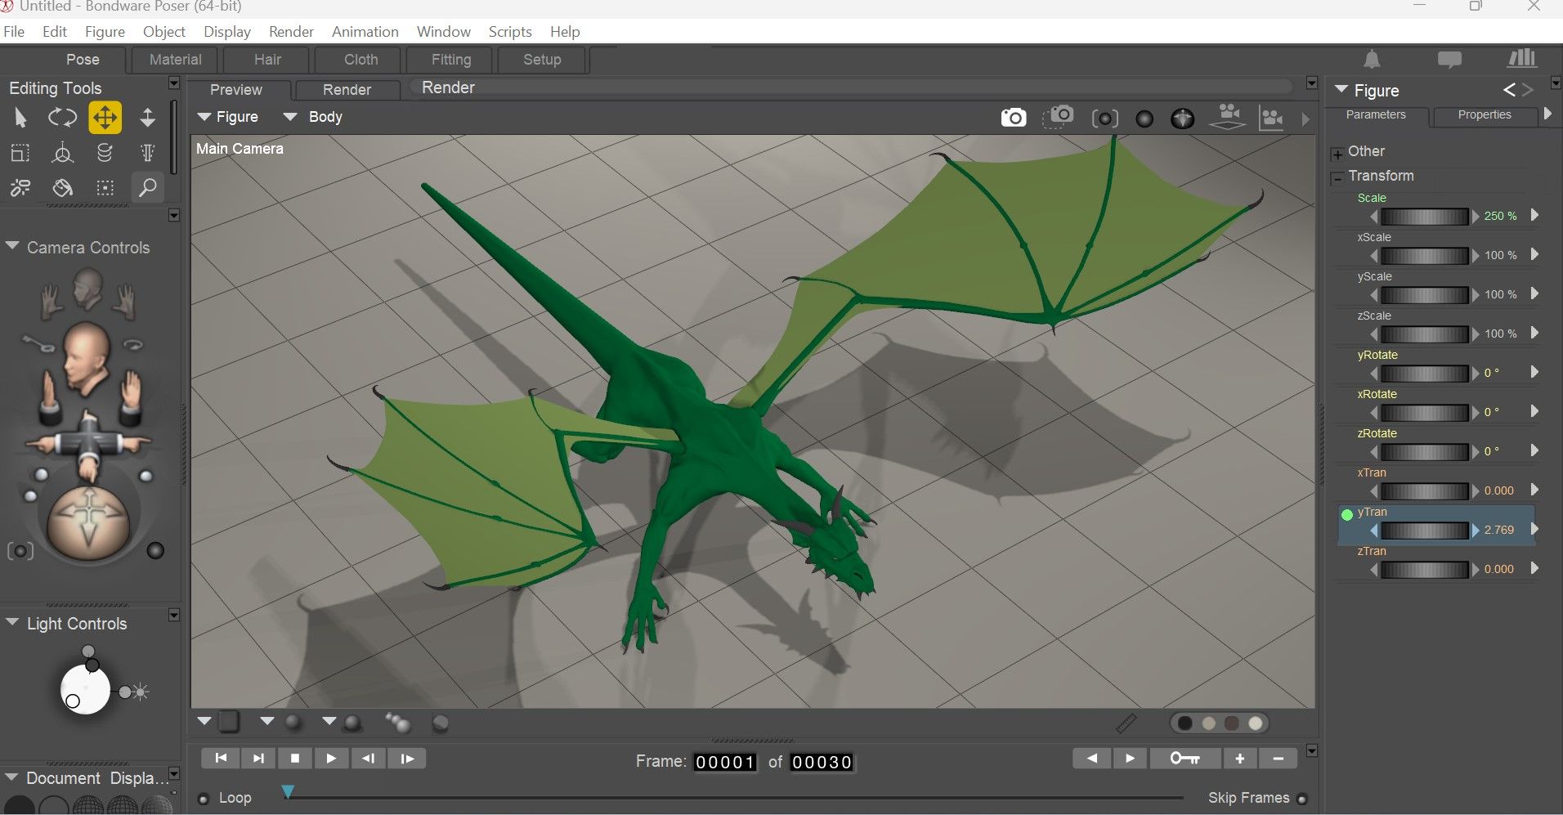Viewport: 1563px width, 815px height.
Task: Adjust the Scale parameter dial
Action: pyautogui.click(x=1425, y=217)
